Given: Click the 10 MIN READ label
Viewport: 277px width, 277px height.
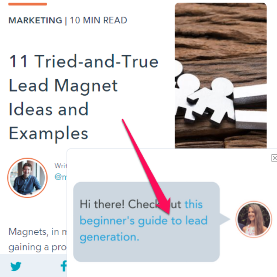Looking at the screenshot, I should (98, 20).
